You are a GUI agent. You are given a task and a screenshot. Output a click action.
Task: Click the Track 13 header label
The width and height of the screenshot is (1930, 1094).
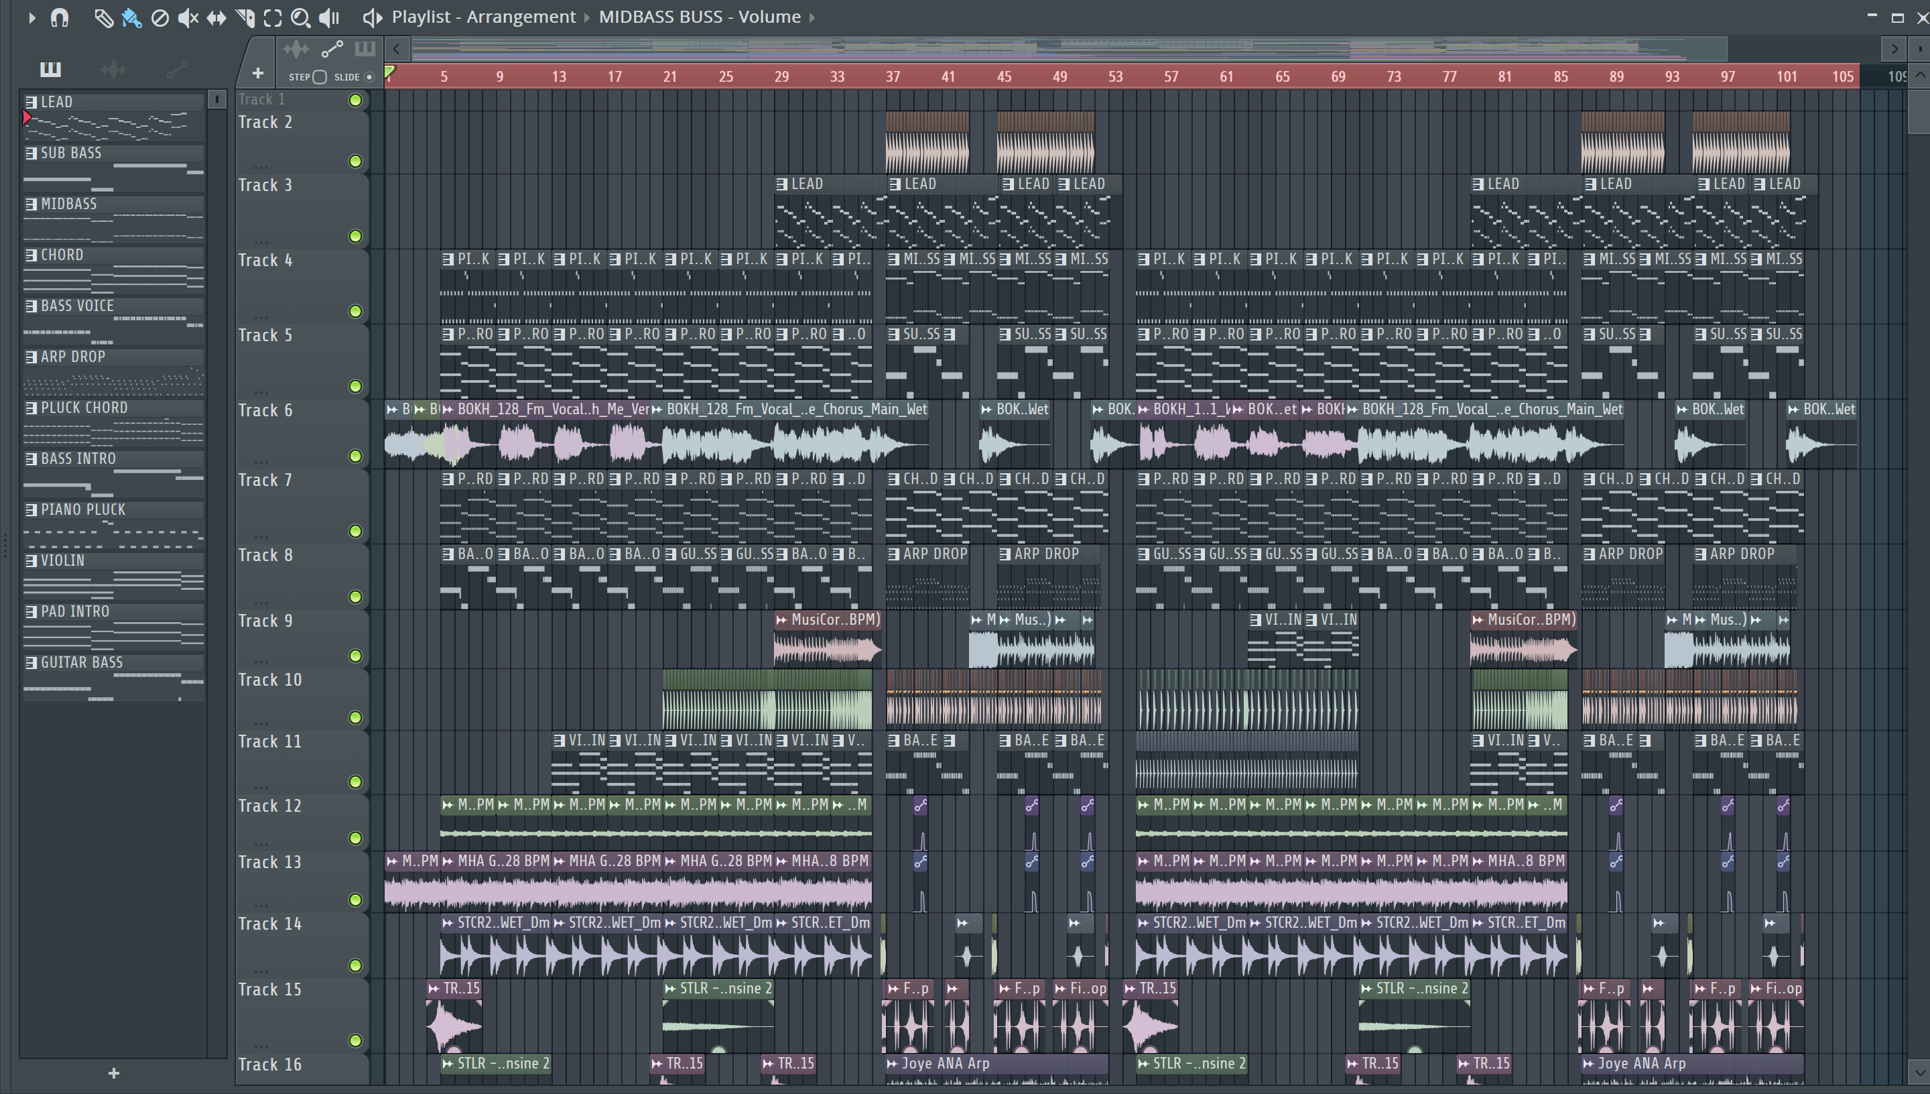tap(269, 863)
